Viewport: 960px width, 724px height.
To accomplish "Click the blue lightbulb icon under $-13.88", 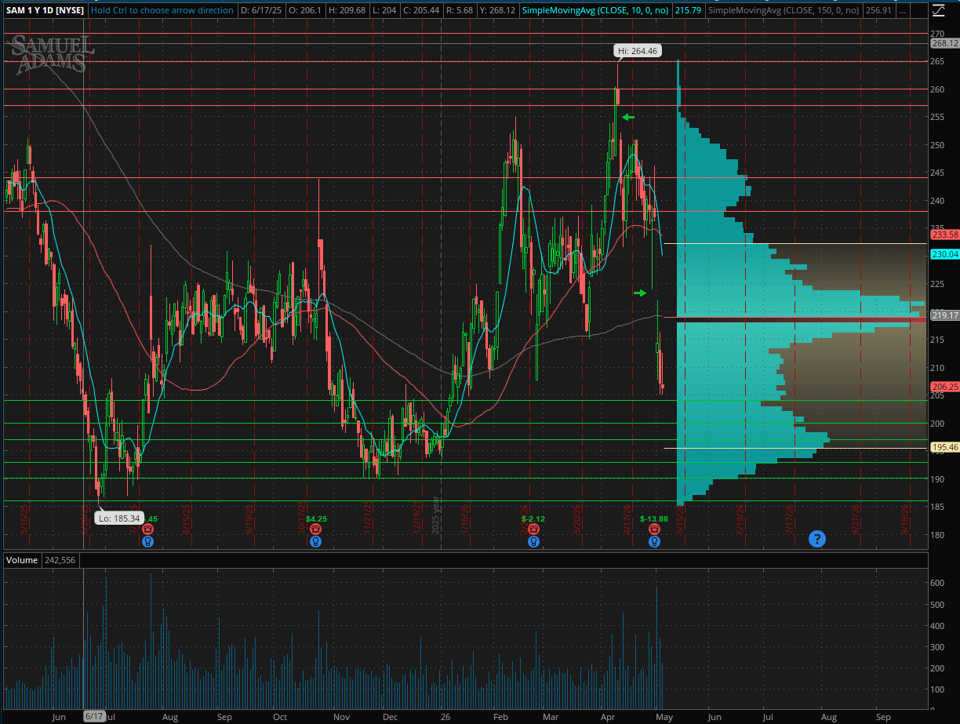I will click(654, 541).
